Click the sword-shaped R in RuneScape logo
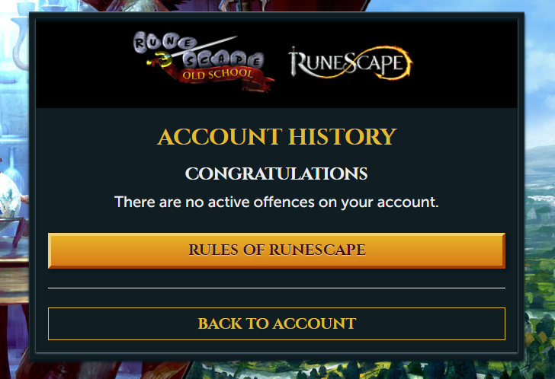 (295, 62)
